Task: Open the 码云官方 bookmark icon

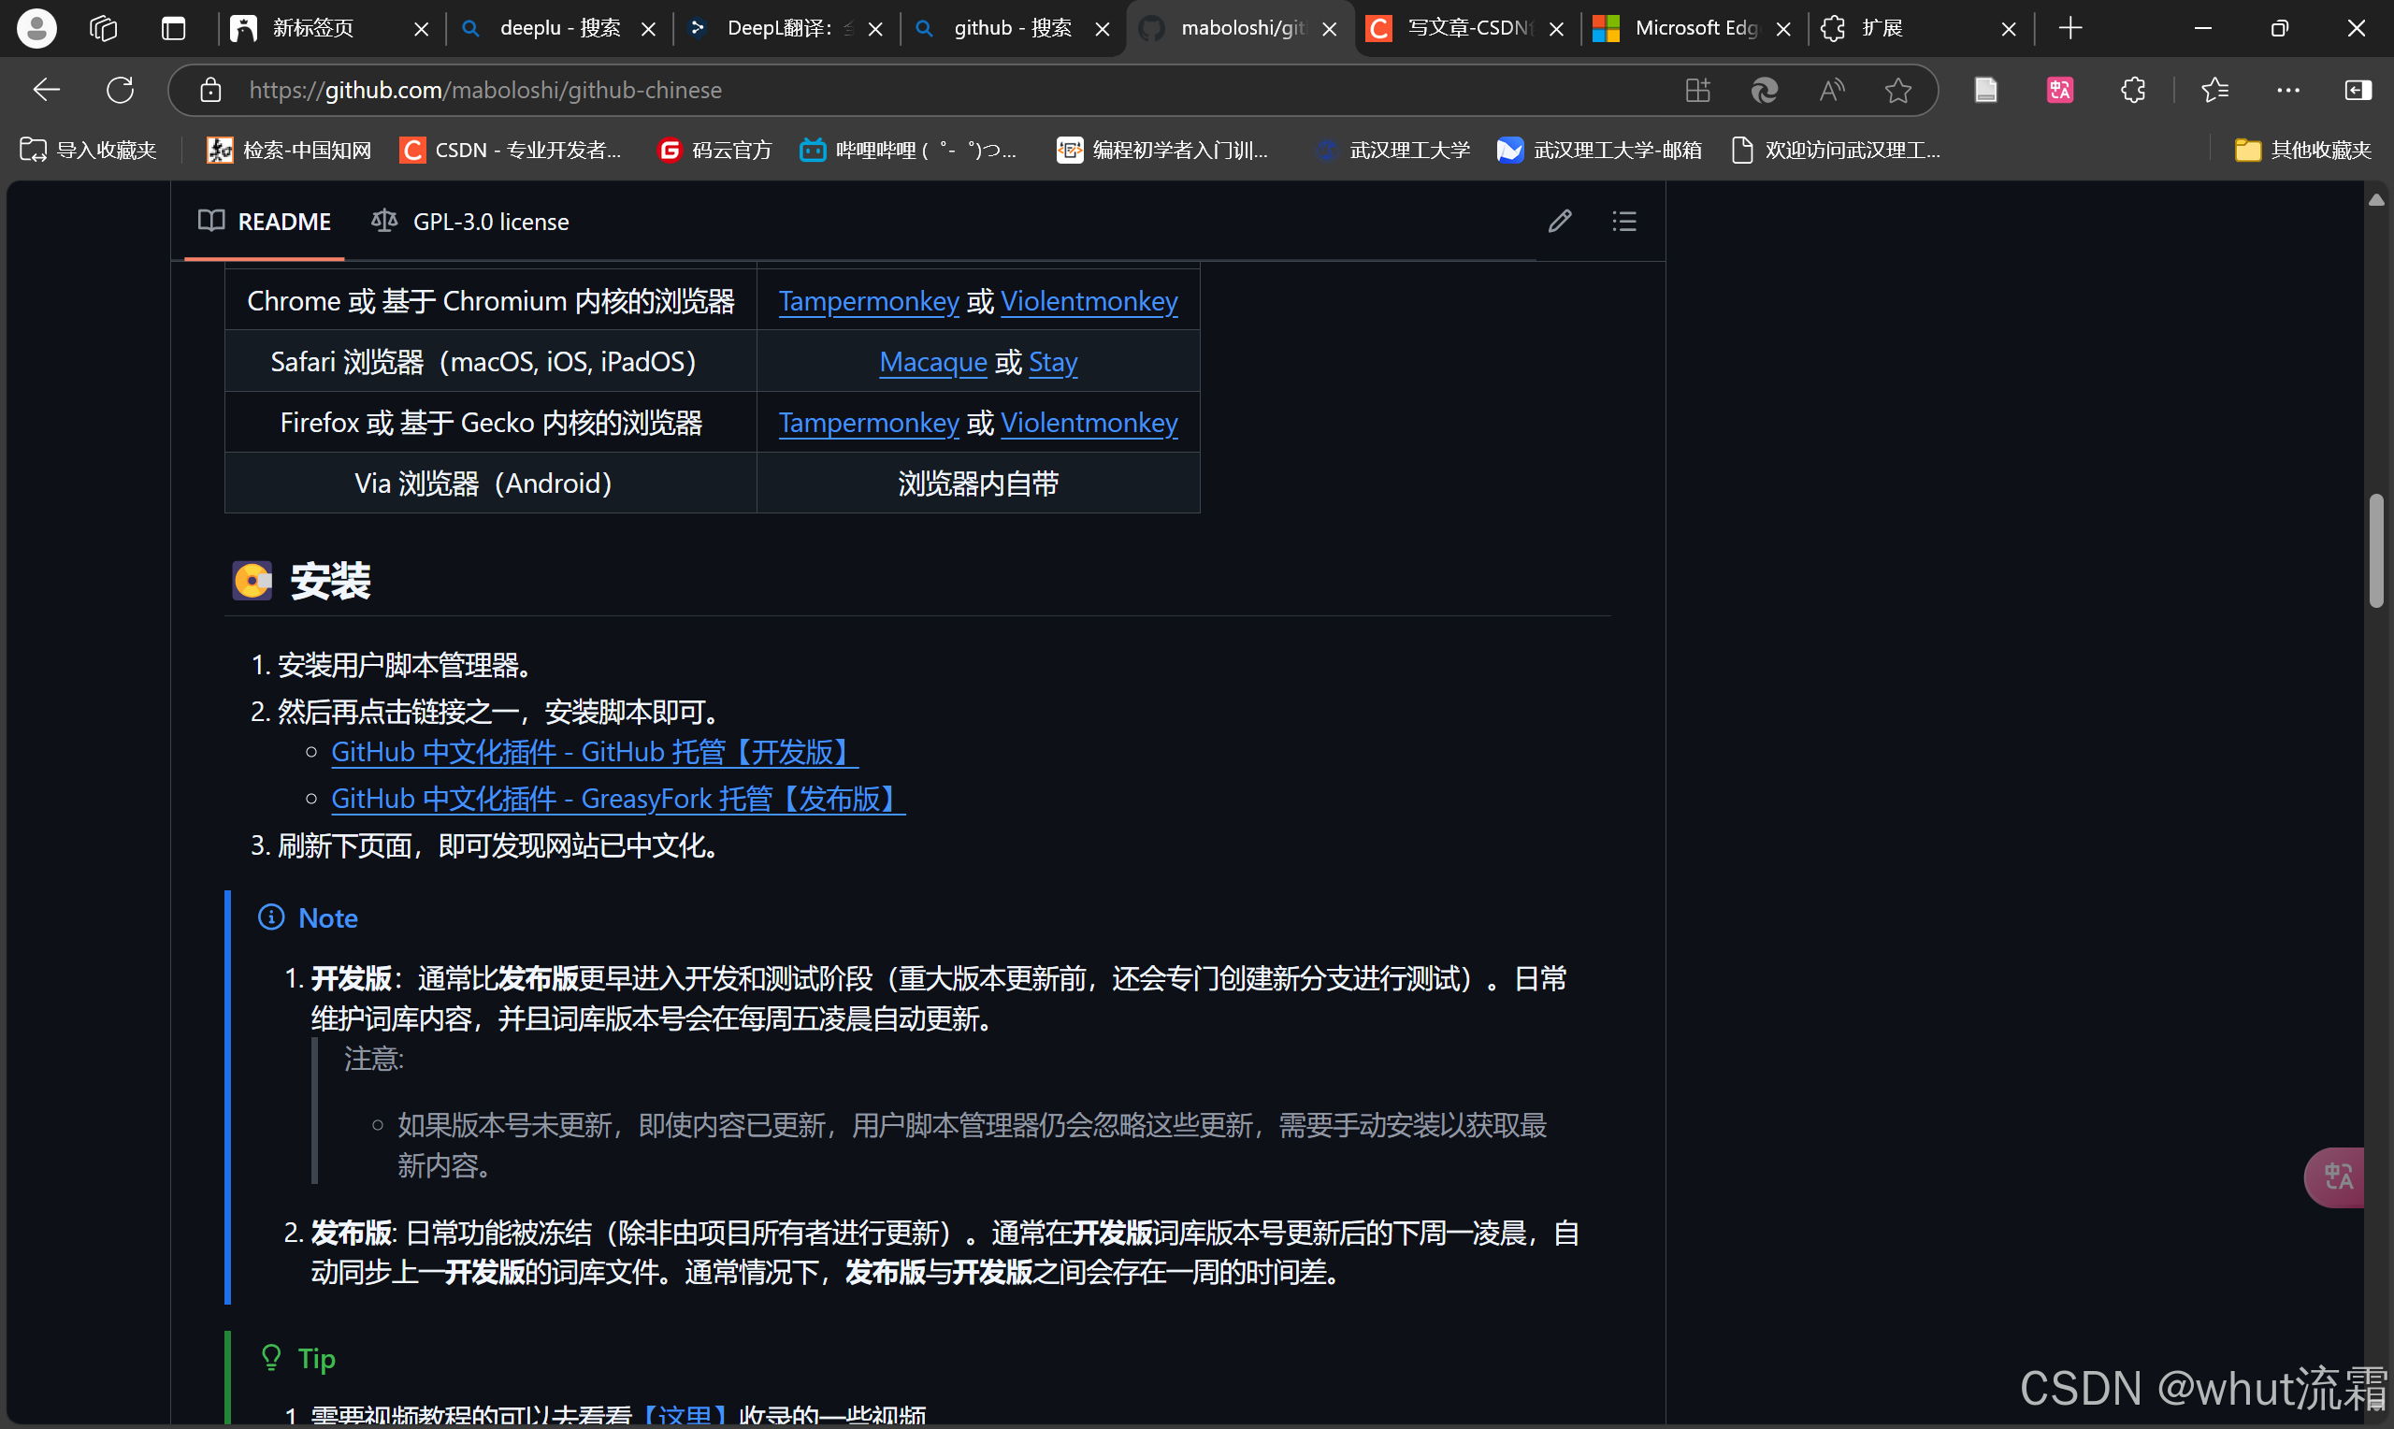Action: [670, 150]
